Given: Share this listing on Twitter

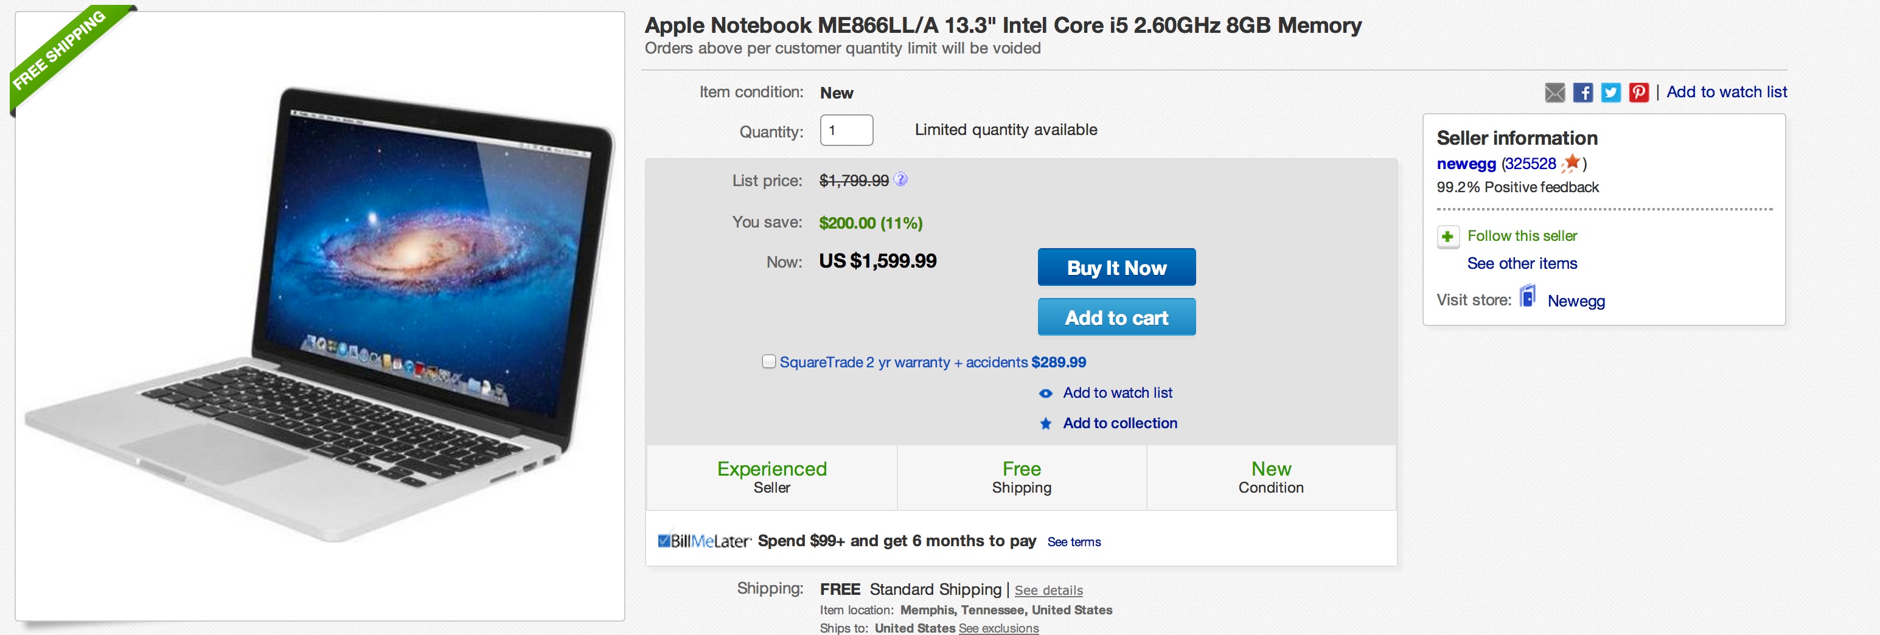Looking at the screenshot, I should coord(1610,94).
